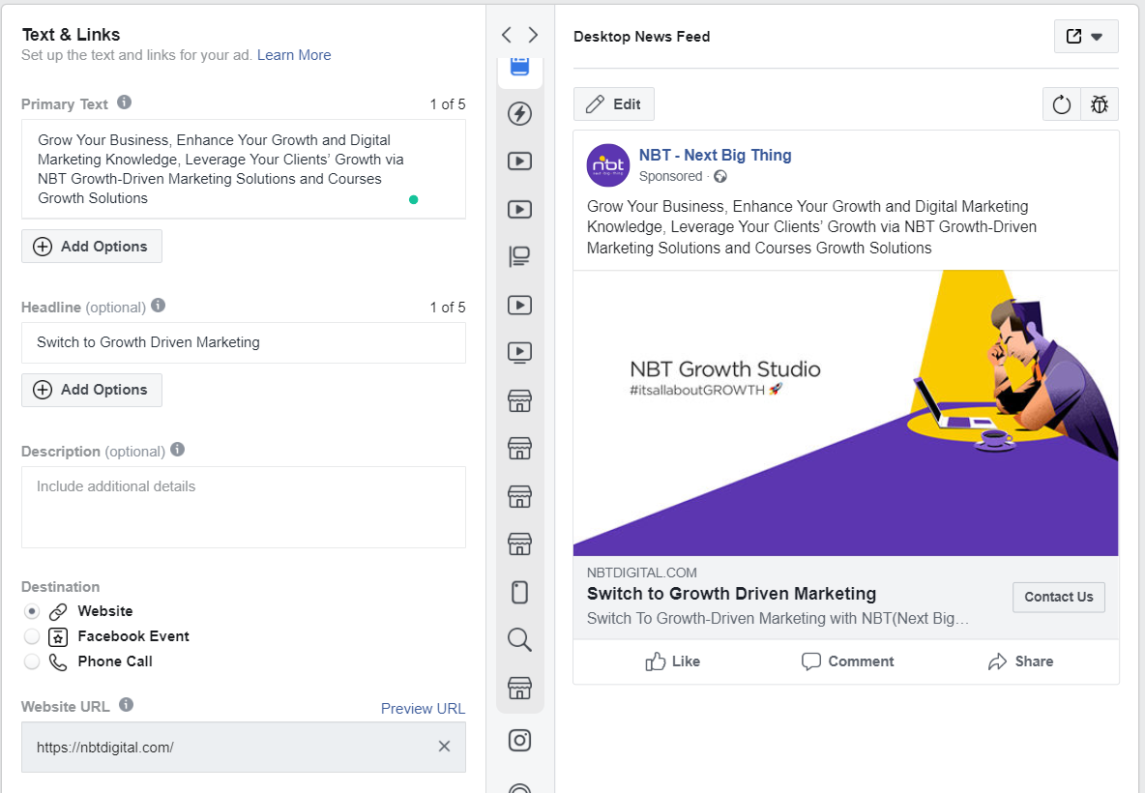This screenshot has height=793, width=1145.
Task: Select the Website destination radio button
Action: (x=31, y=611)
